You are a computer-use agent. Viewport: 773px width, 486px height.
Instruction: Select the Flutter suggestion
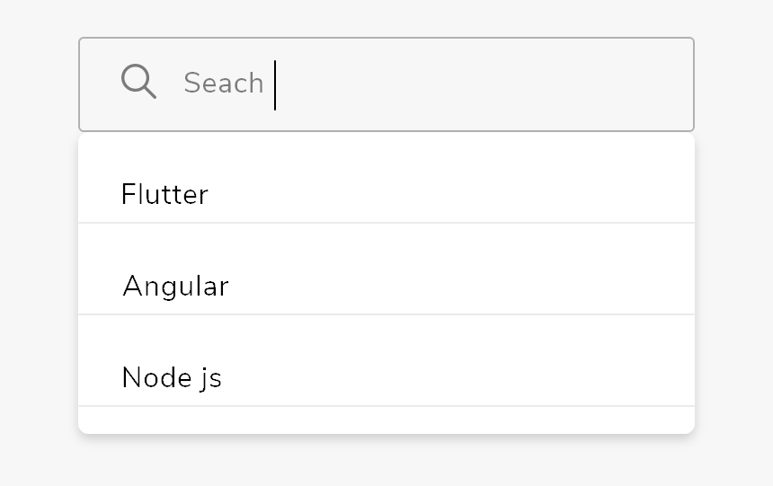coord(386,178)
